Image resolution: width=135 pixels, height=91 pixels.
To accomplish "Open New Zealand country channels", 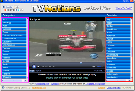I will tap(118, 77).
